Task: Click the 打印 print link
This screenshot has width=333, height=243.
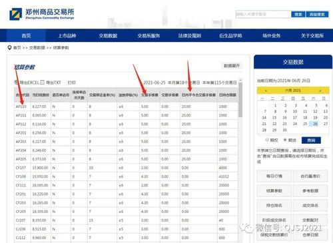Action: coord(71,83)
